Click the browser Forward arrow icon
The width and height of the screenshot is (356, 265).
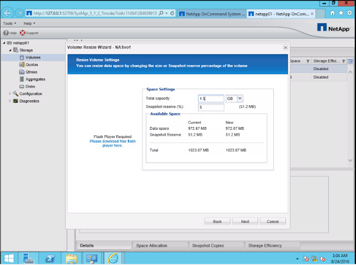click(19, 13)
